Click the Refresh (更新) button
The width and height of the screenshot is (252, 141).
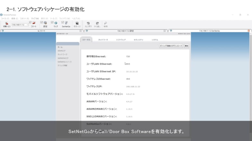pos(186,46)
